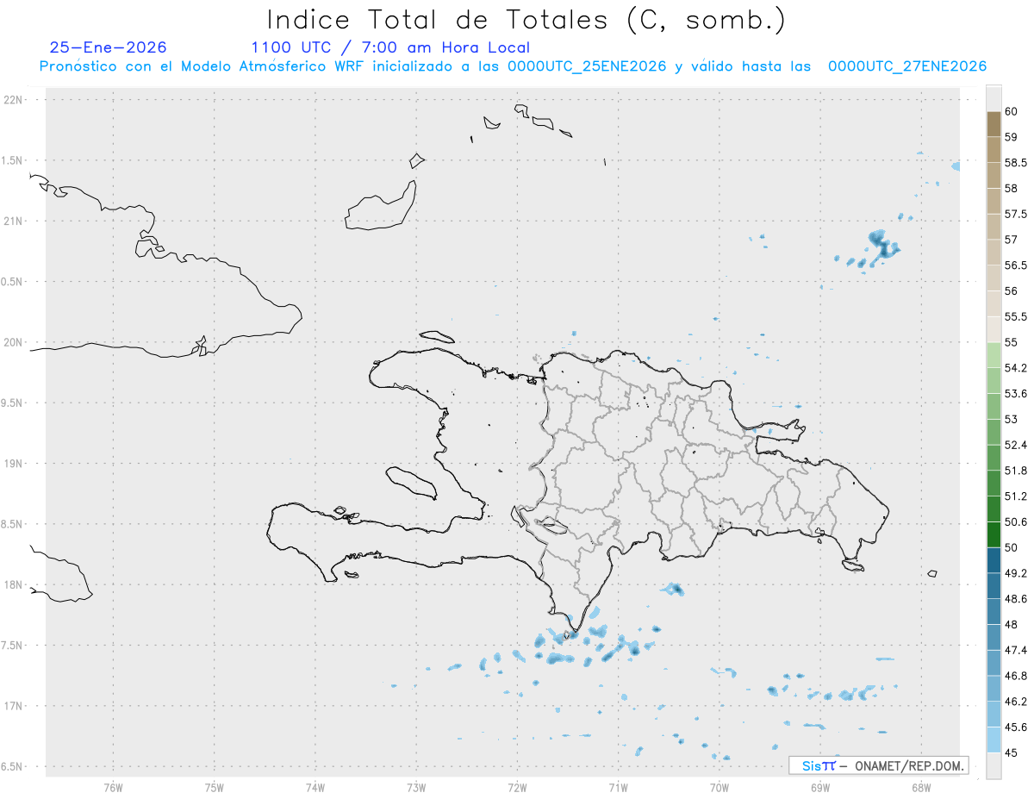1034x799 pixels.
Task: Choose the green swatch between 52.4 and 53
Action: point(994,432)
